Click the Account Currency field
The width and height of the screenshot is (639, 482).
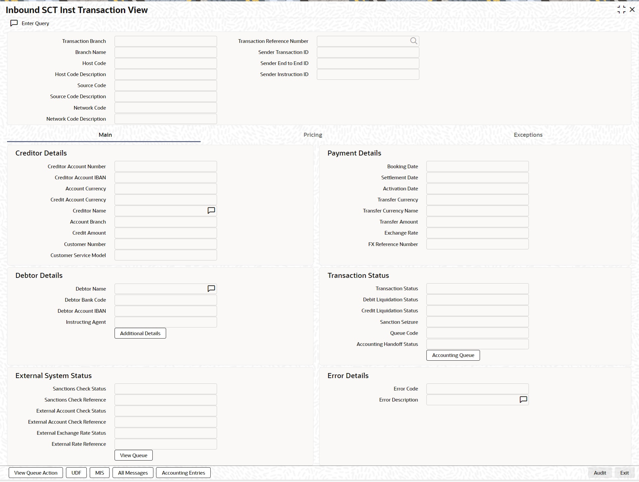tap(166, 188)
